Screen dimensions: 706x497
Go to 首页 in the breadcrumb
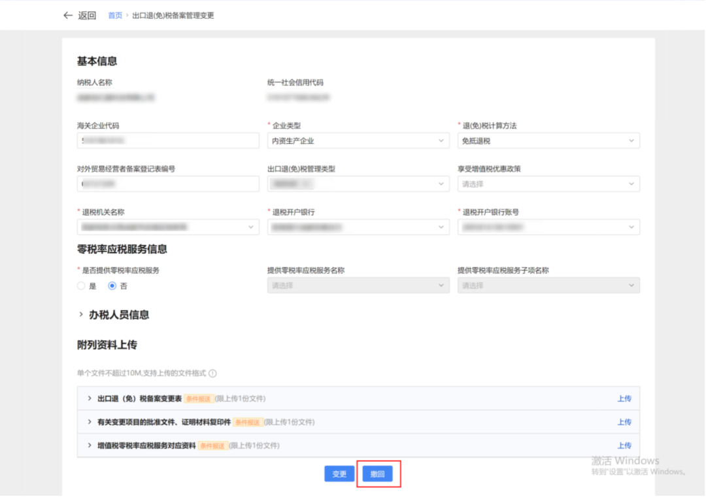[115, 16]
